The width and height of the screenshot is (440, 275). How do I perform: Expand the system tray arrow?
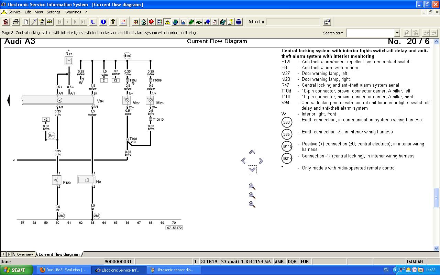[395, 270]
